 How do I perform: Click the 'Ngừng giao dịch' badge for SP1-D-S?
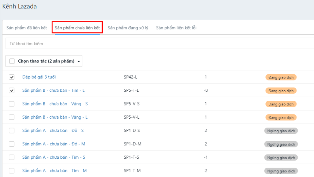point(281,131)
